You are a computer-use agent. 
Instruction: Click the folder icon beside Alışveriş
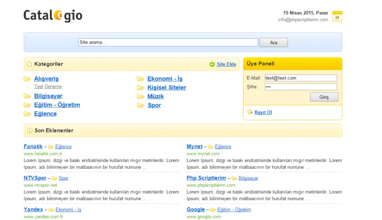pos(27,79)
